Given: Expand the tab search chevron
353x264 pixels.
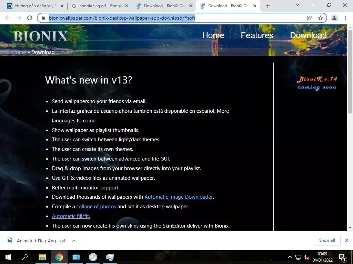Looking at the screenshot, I should [297, 5].
